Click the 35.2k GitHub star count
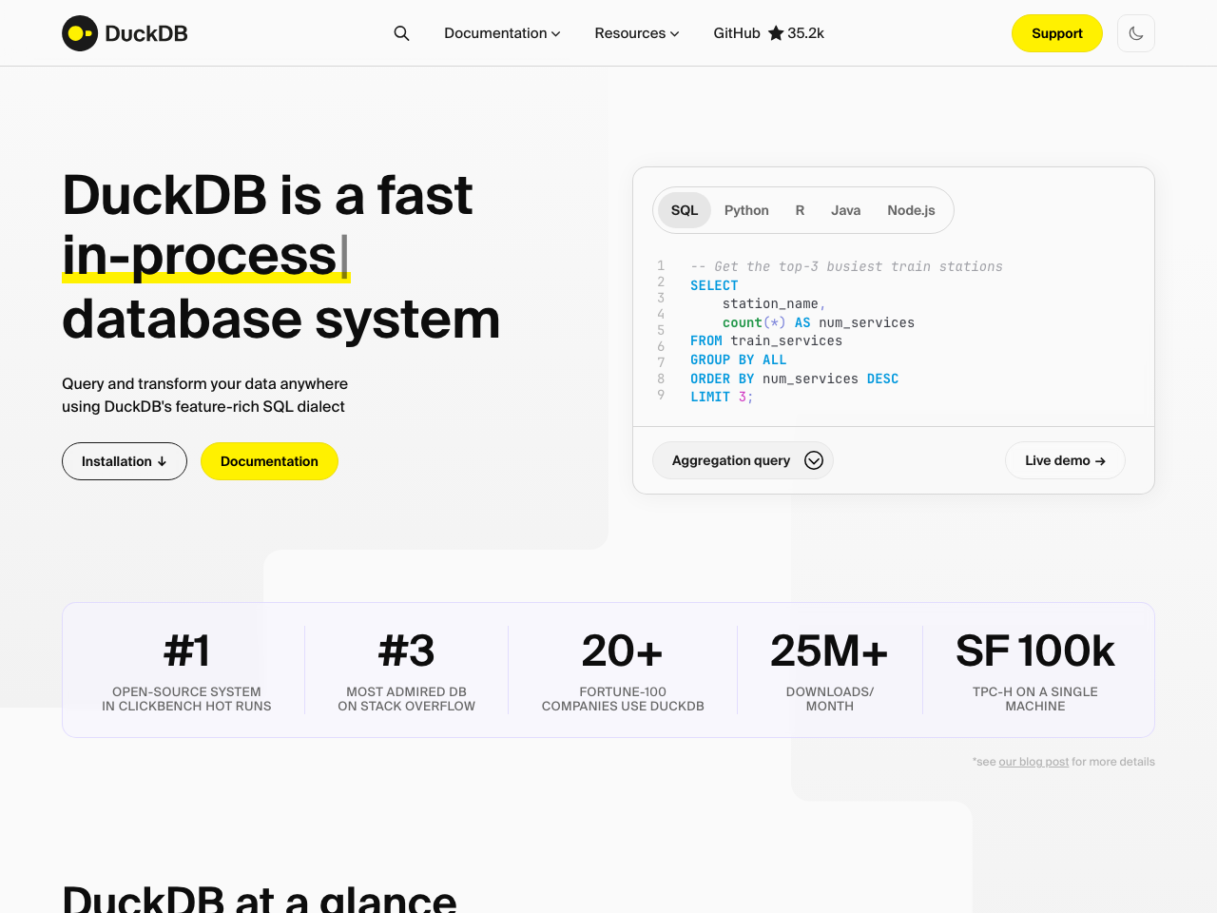The height and width of the screenshot is (913, 1217). coord(804,32)
